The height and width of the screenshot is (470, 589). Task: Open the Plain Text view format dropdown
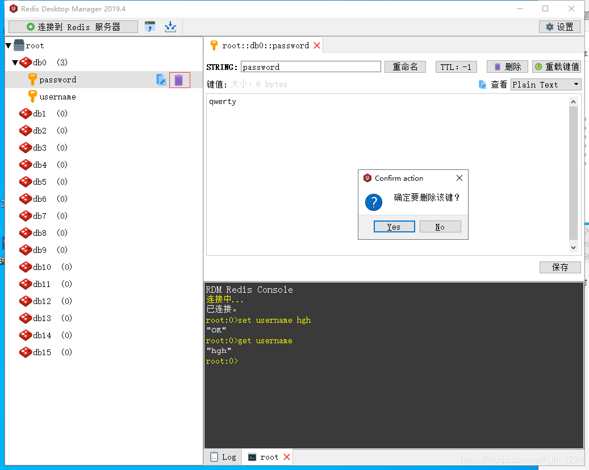(x=546, y=85)
